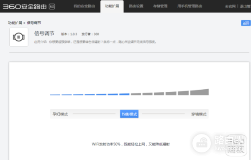The height and width of the screenshot is (160, 251).
Task: Click the 5G badge beside the logo
Action: [52, 7]
